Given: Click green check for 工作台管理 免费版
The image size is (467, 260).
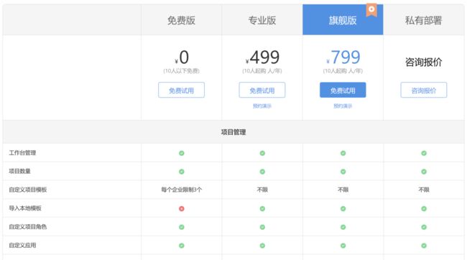Looking at the screenshot, I should point(181,153).
